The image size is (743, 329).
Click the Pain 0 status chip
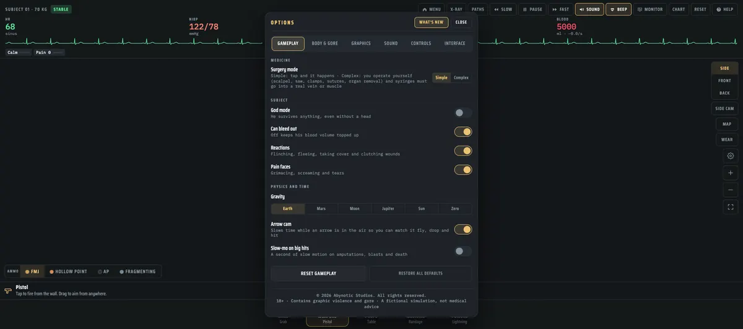pyautogui.click(x=50, y=53)
